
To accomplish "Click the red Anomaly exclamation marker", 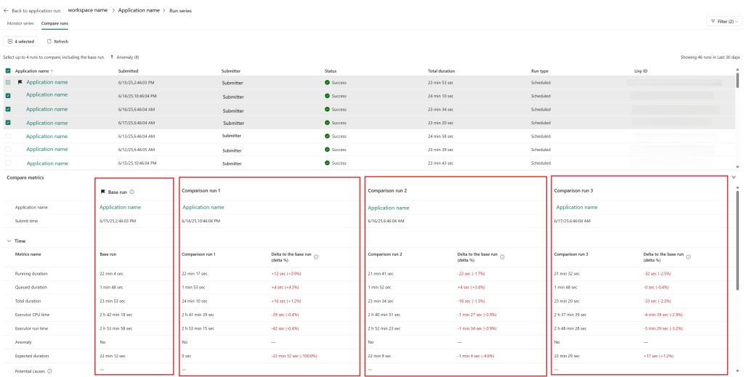I will coord(112,57).
